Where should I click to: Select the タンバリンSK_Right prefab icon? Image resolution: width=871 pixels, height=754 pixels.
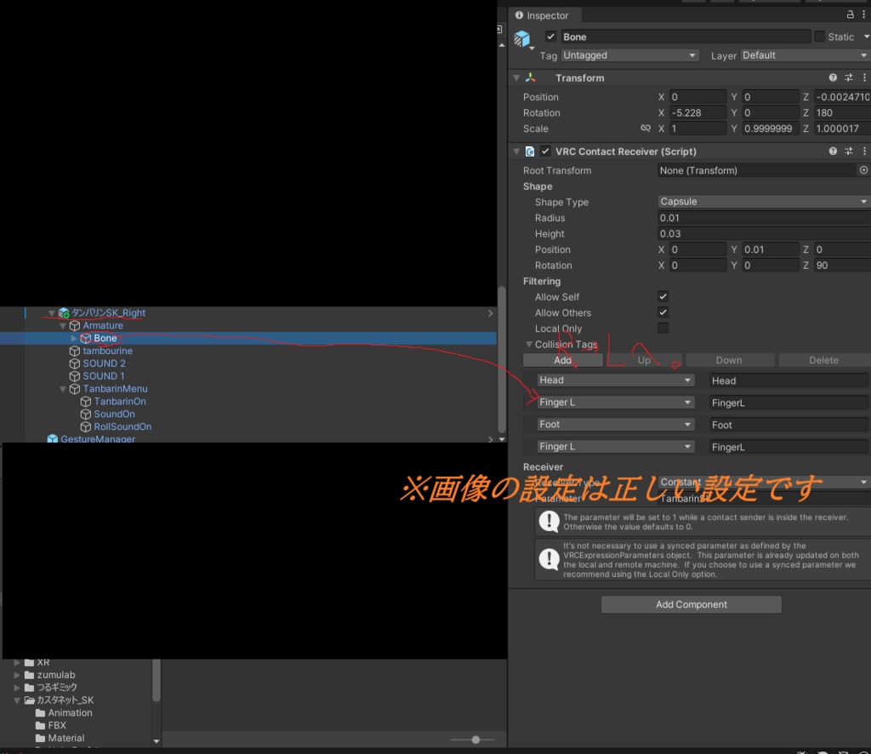click(64, 313)
